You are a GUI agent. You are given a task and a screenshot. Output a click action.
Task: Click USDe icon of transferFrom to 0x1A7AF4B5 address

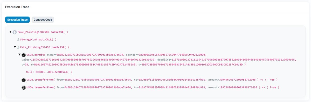(x=24, y=88)
